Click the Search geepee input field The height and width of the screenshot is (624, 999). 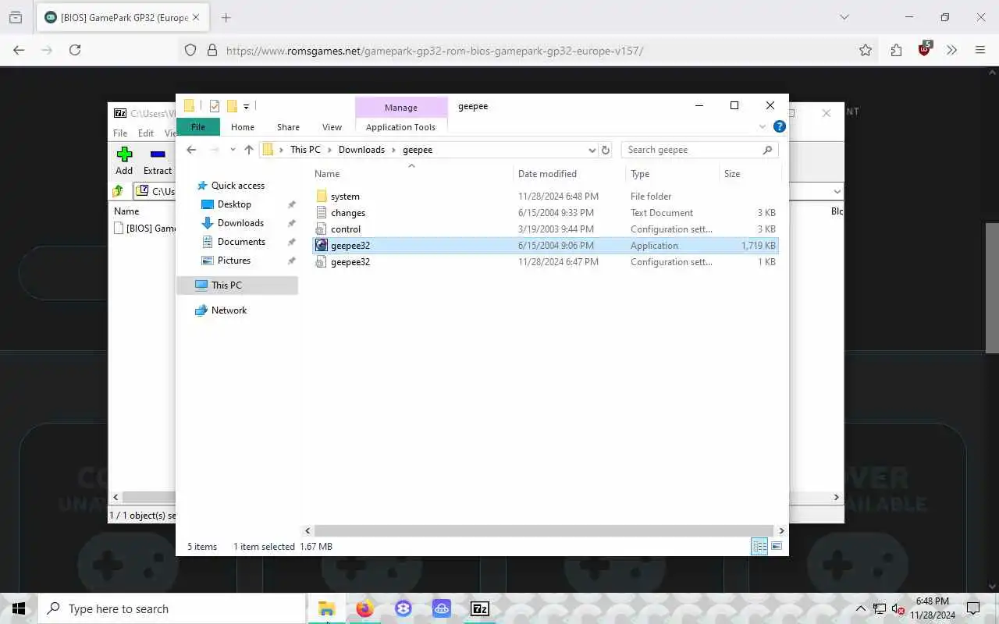pyautogui.click(x=691, y=150)
